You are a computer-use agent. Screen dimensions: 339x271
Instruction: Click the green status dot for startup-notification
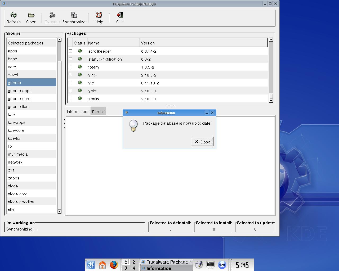tap(80, 59)
